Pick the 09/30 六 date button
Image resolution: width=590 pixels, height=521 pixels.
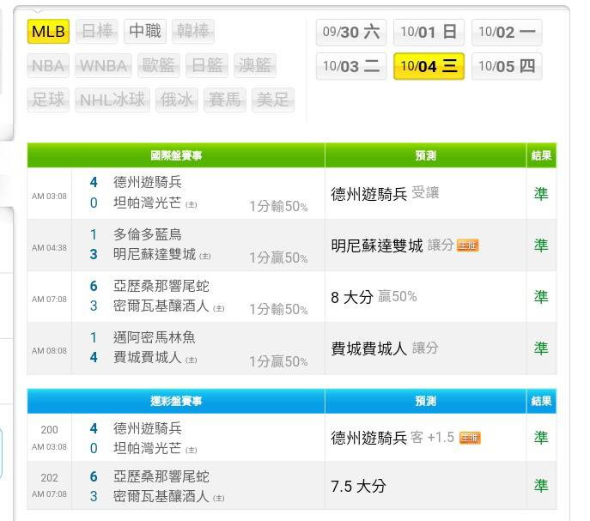(x=351, y=33)
